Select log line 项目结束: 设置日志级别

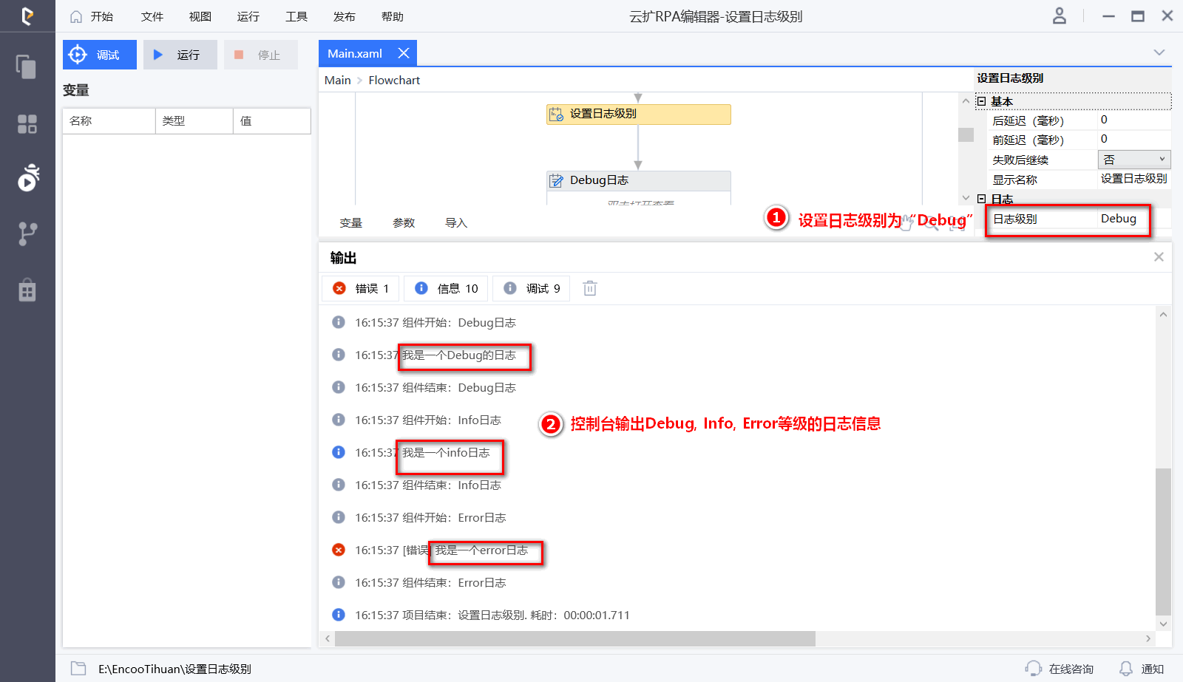[x=492, y=615]
